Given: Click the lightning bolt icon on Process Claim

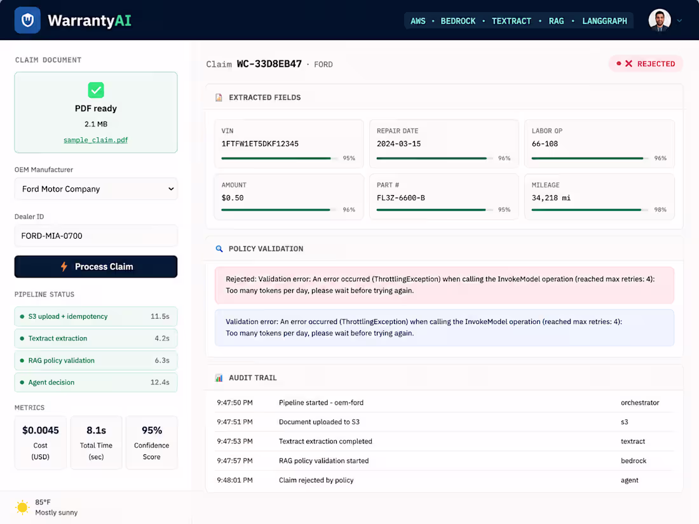Looking at the screenshot, I should tap(64, 267).
